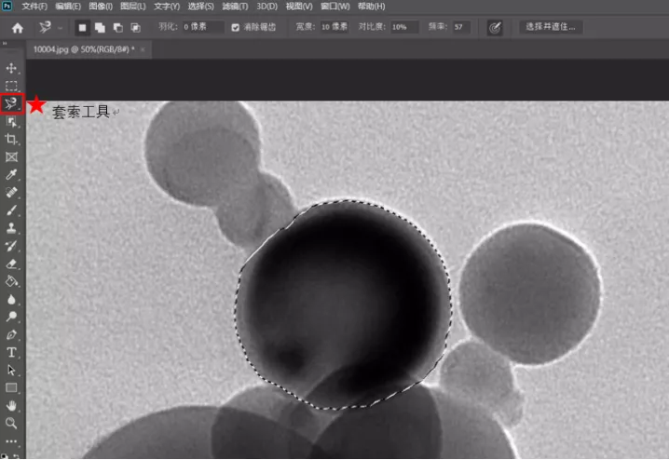This screenshot has width=669, height=460.
Task: Open the 帮助(H) menu
Action: [x=371, y=7]
